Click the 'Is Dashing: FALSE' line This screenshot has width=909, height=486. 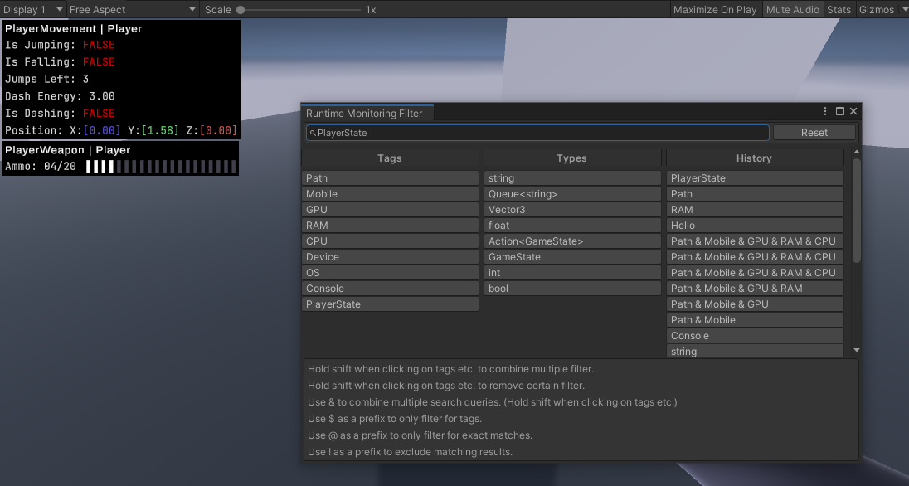[x=61, y=113]
